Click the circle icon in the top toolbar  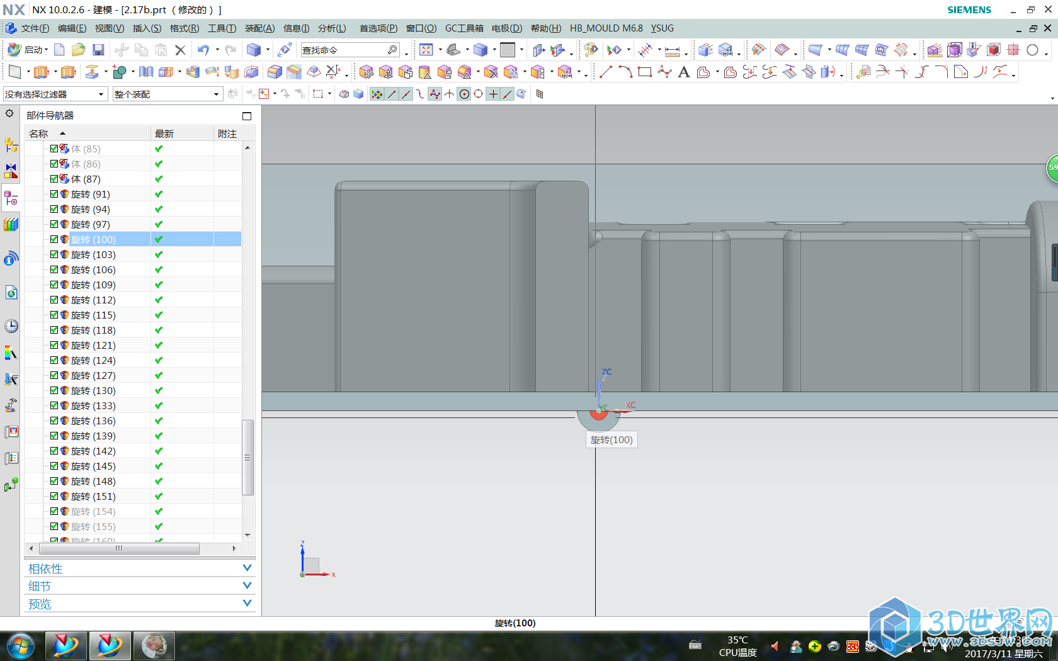click(x=1032, y=50)
